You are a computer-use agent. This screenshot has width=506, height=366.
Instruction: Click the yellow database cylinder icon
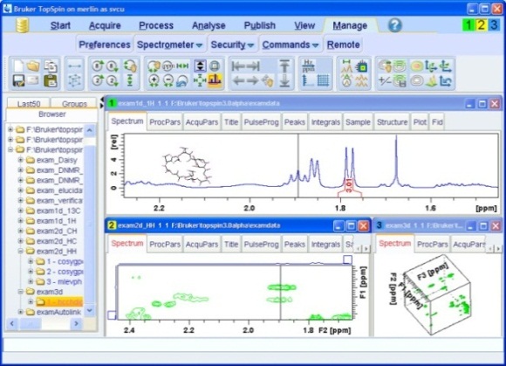click(x=23, y=25)
